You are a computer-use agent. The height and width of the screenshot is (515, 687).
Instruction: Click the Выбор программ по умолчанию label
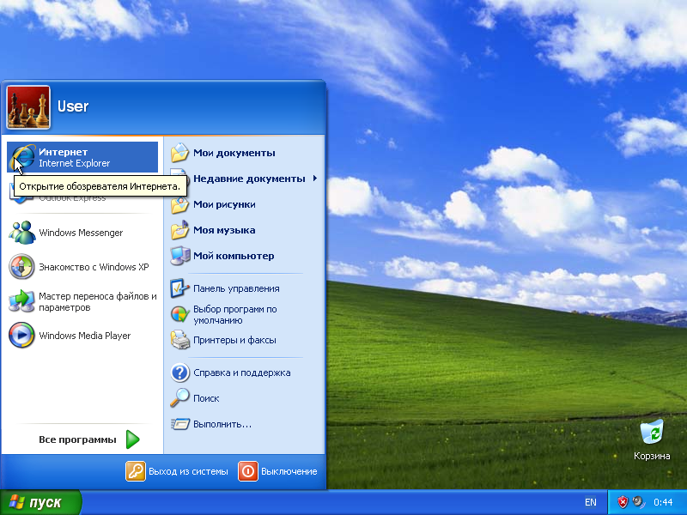pos(234,314)
